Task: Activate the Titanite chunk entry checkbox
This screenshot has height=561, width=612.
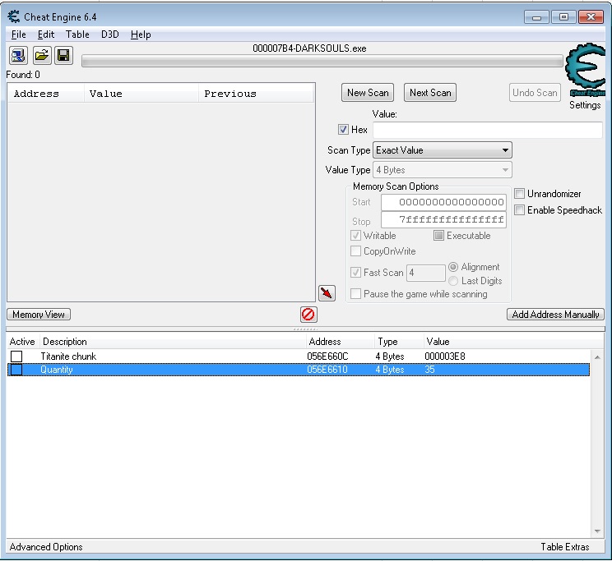Action: click(x=16, y=356)
